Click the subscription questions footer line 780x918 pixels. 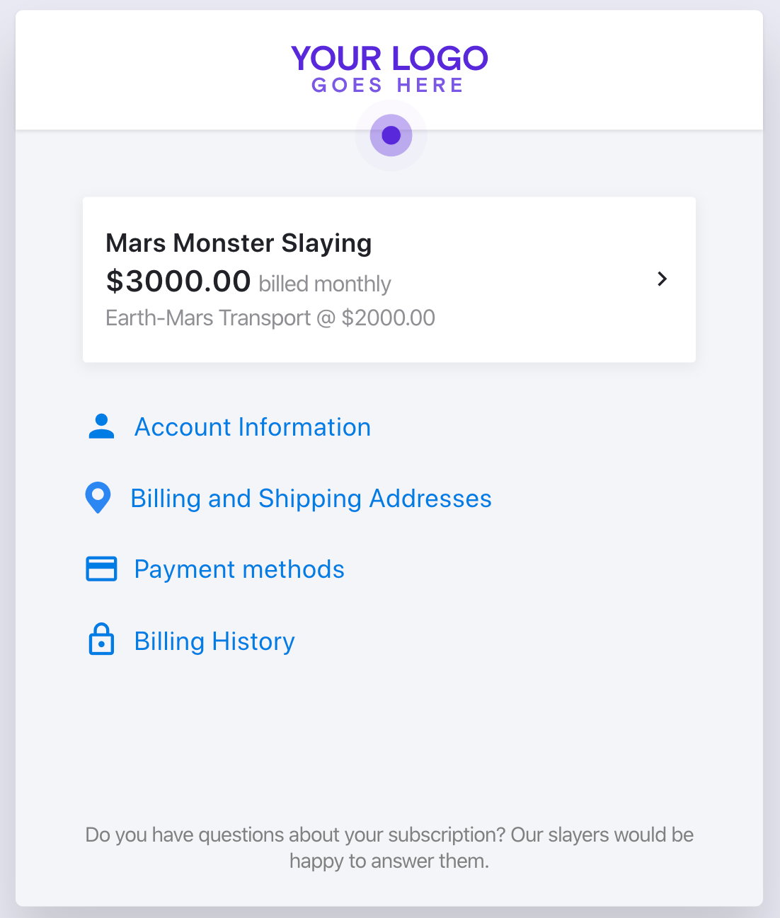(389, 835)
